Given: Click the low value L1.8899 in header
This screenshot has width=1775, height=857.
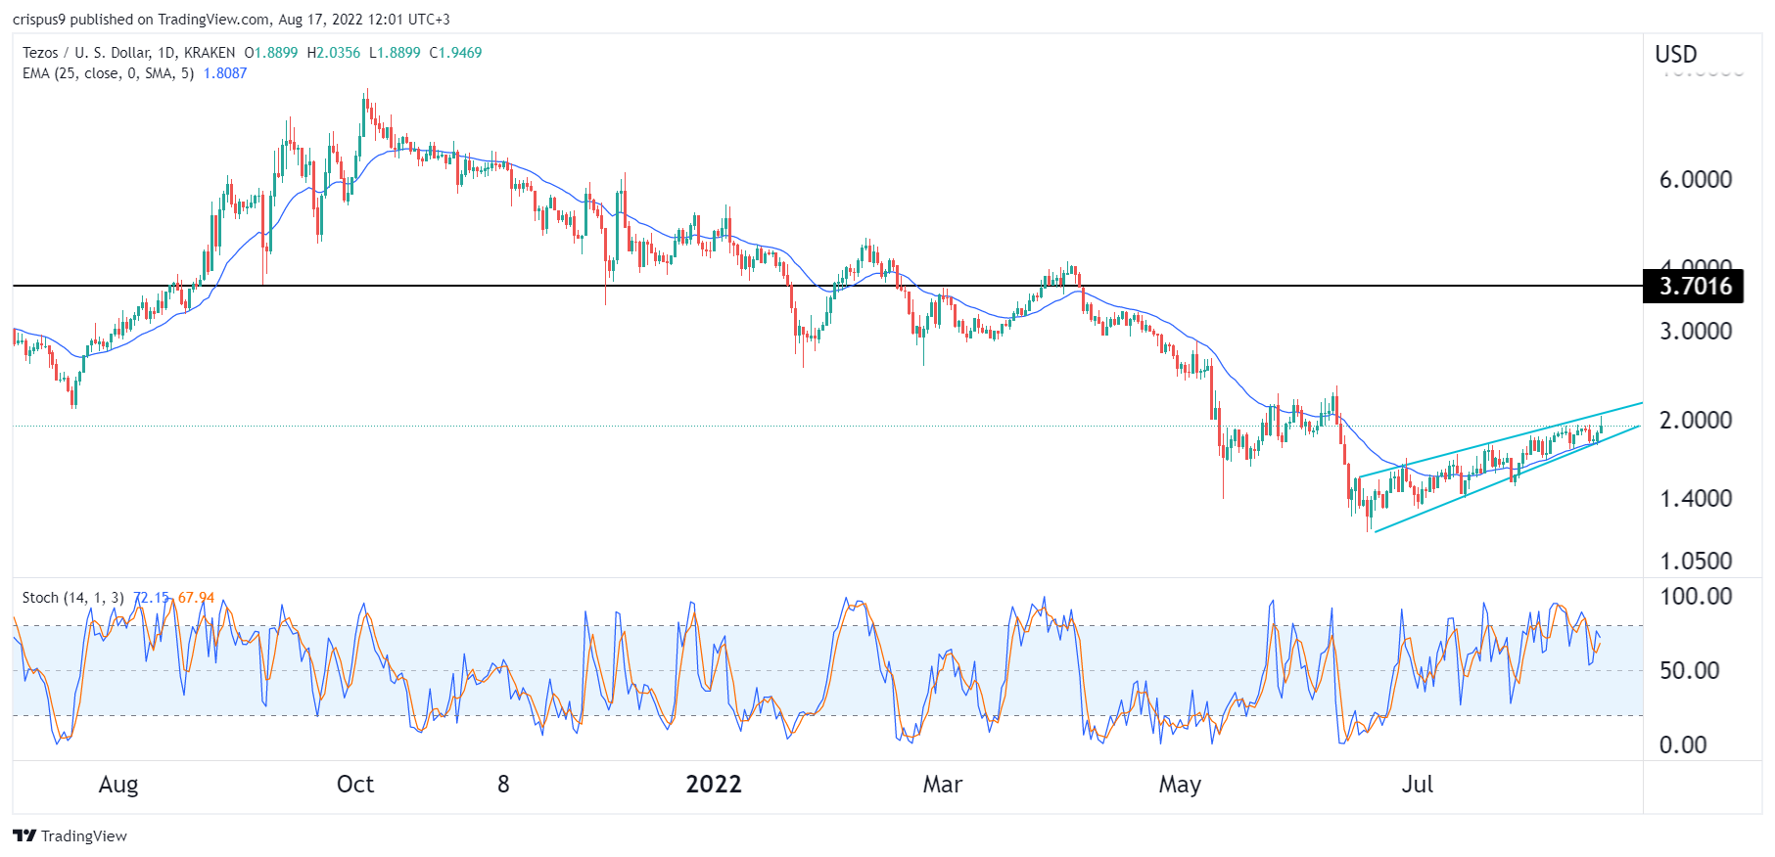Looking at the screenshot, I should [x=395, y=53].
